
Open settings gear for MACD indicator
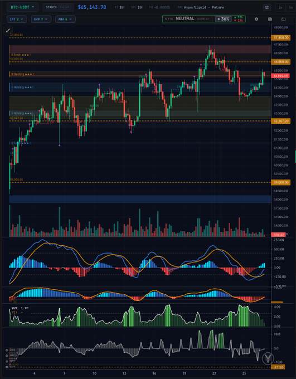(x=7, y=356)
